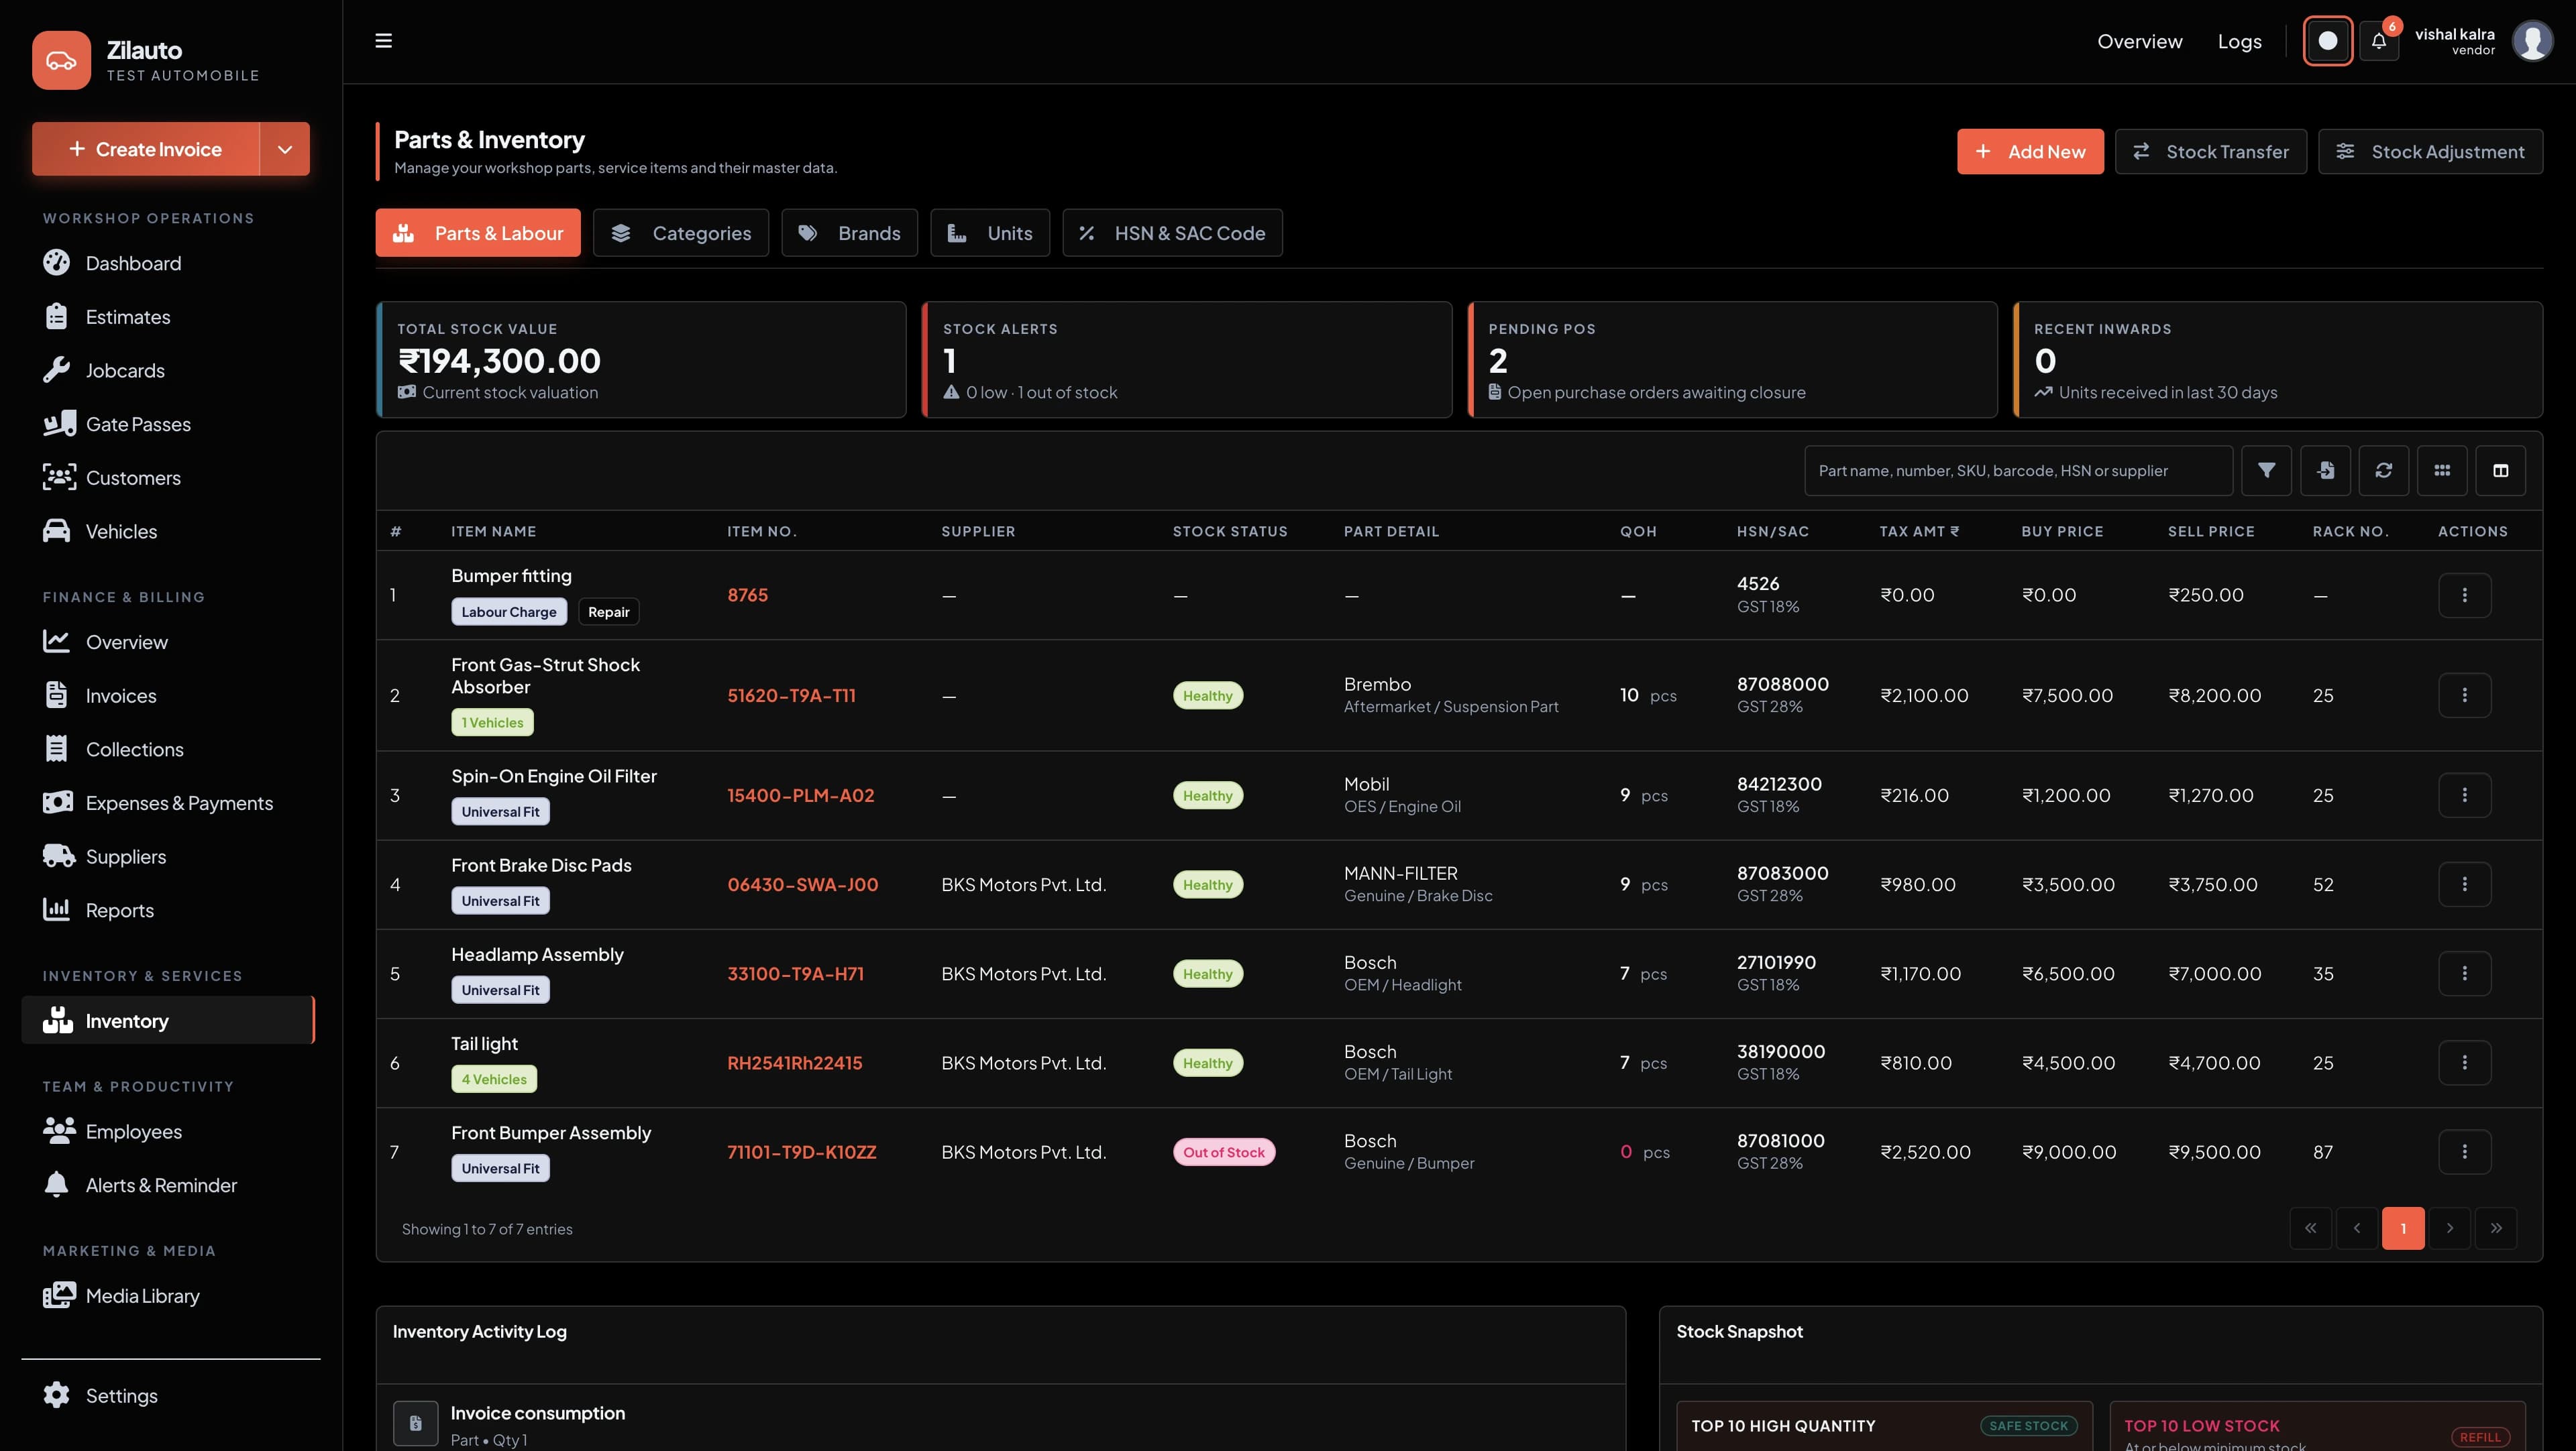Refresh the inventory table
The image size is (2576, 1451).
[x=2384, y=469]
